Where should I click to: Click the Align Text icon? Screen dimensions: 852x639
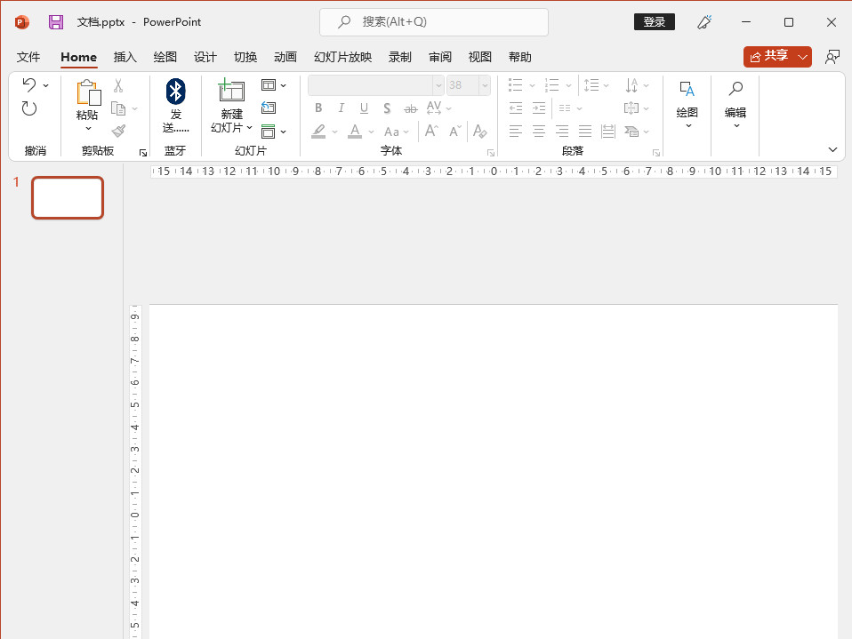point(631,108)
